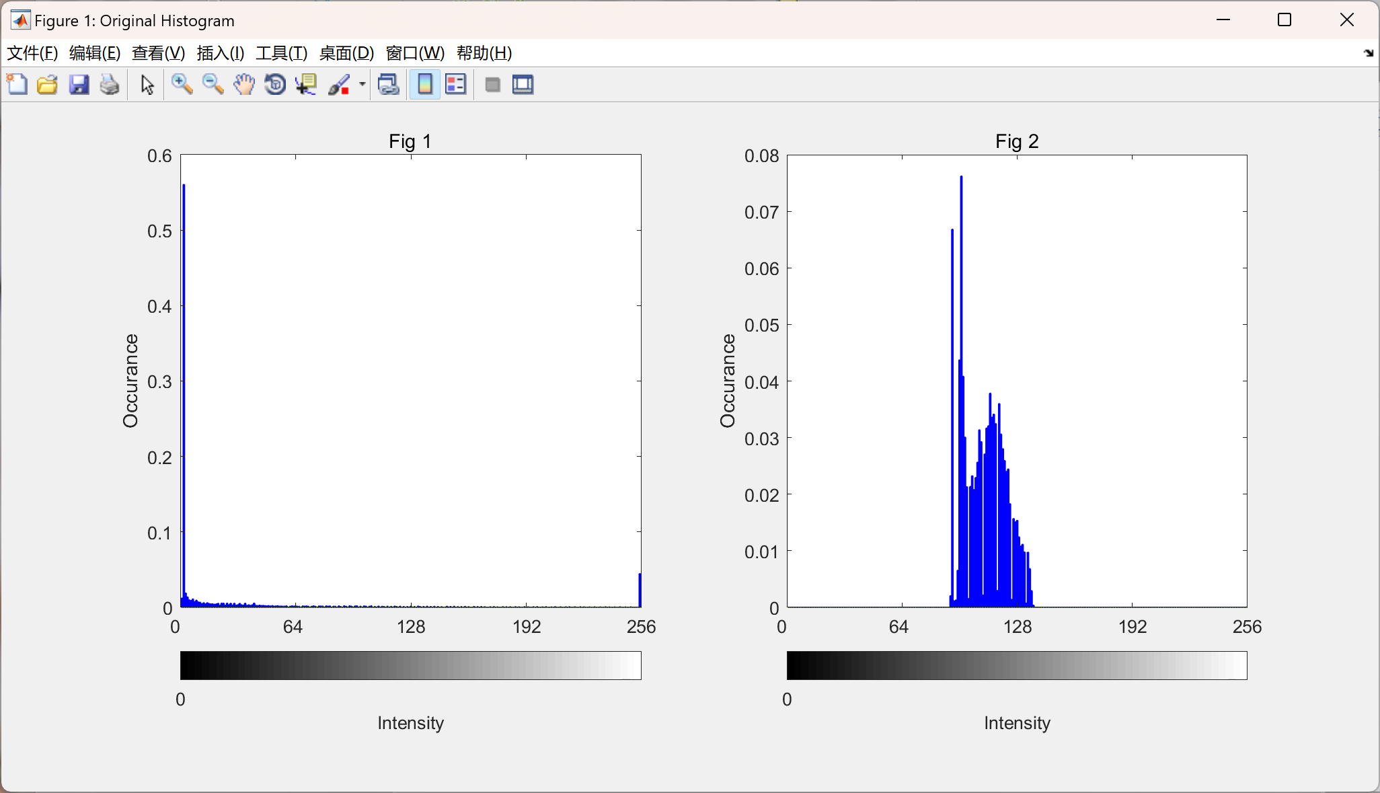Toggle the Insert Legend button

click(x=456, y=85)
